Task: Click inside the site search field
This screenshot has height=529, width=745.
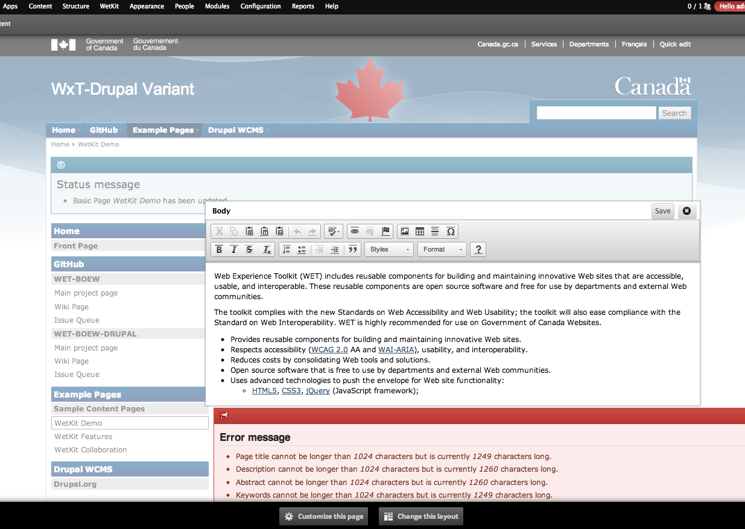Action: click(596, 113)
